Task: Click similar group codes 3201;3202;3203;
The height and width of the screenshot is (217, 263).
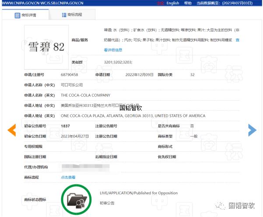Action: coord(118,62)
